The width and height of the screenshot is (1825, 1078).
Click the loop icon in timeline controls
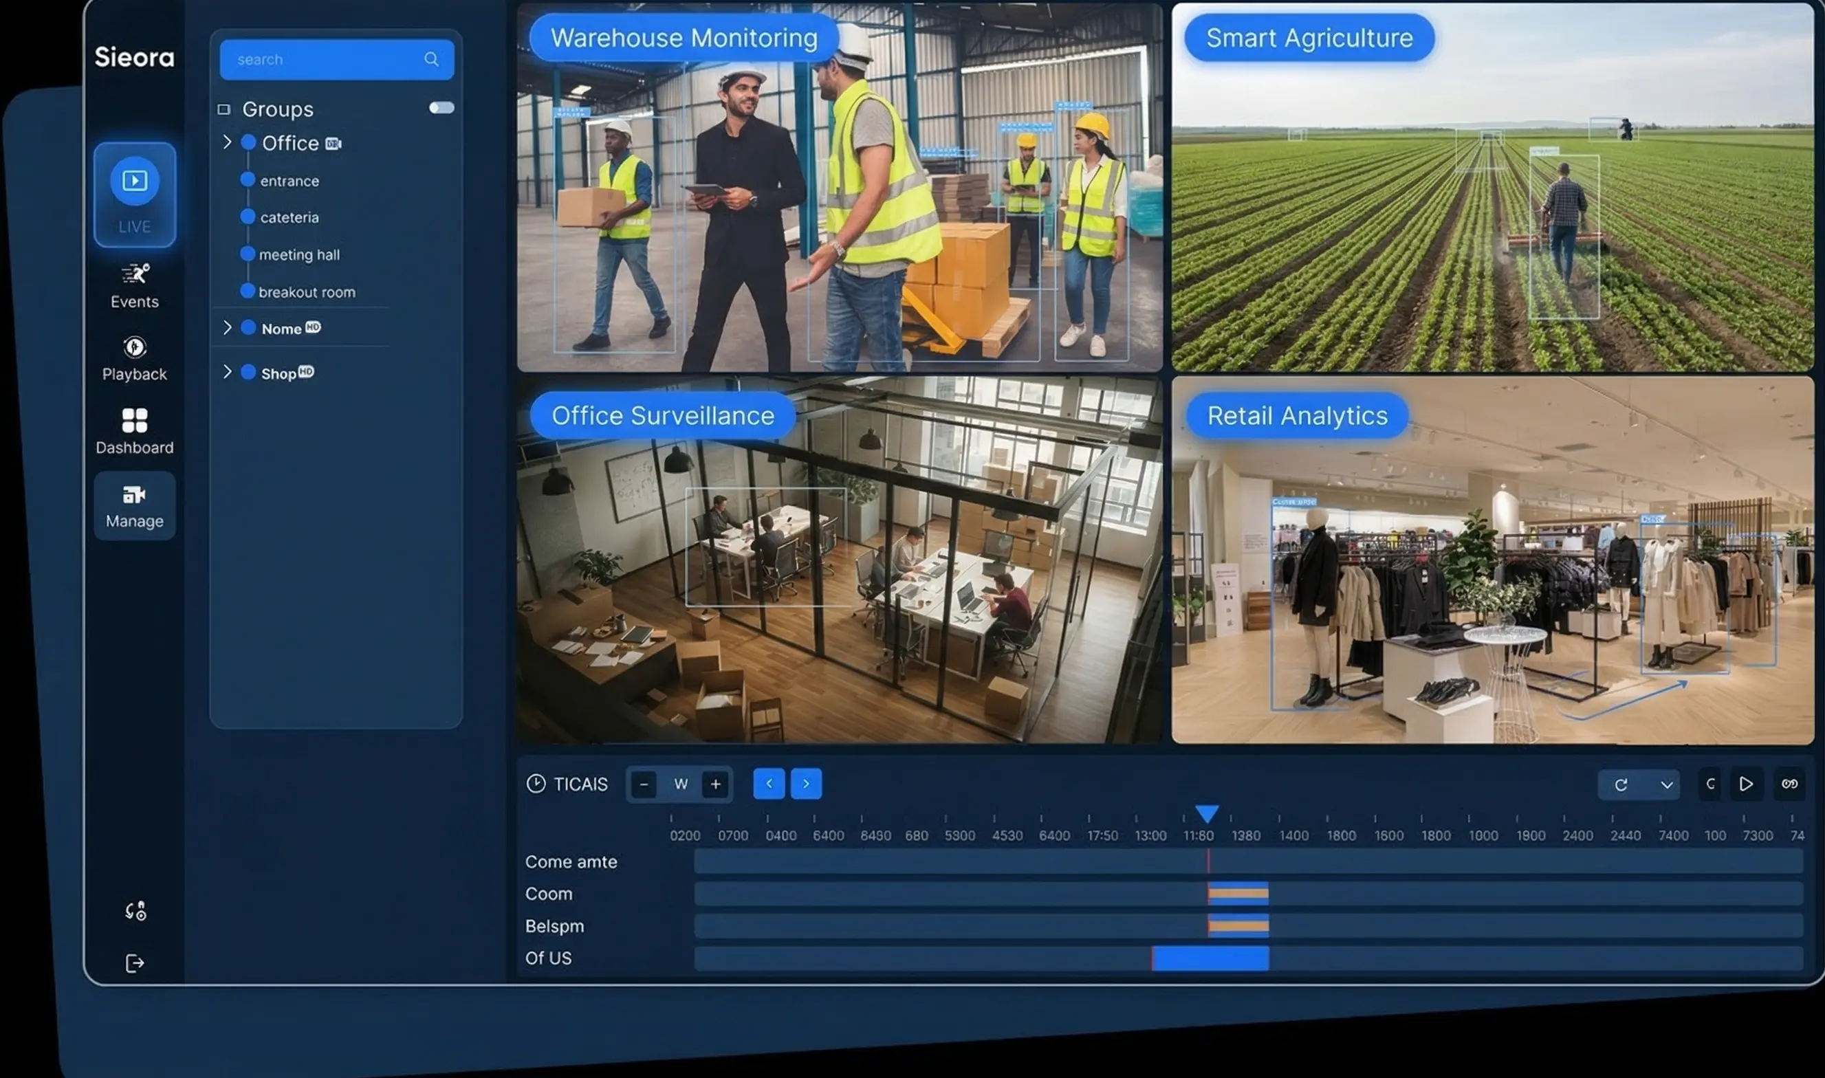tap(1790, 784)
